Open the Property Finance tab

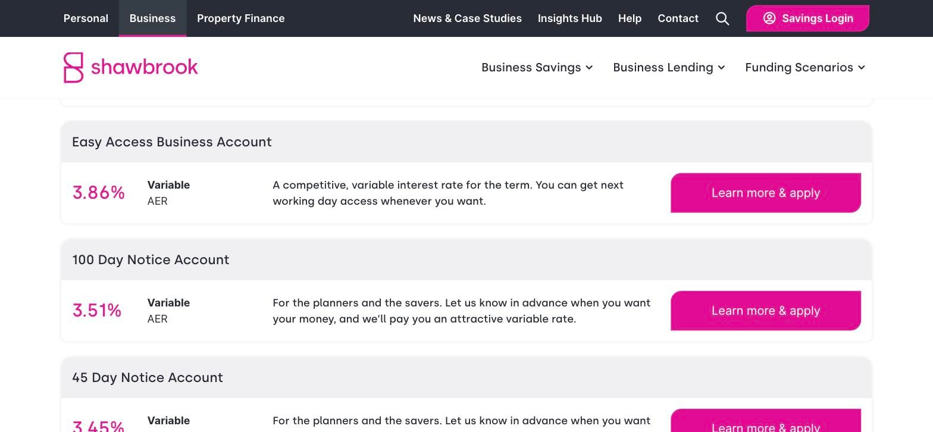240,18
